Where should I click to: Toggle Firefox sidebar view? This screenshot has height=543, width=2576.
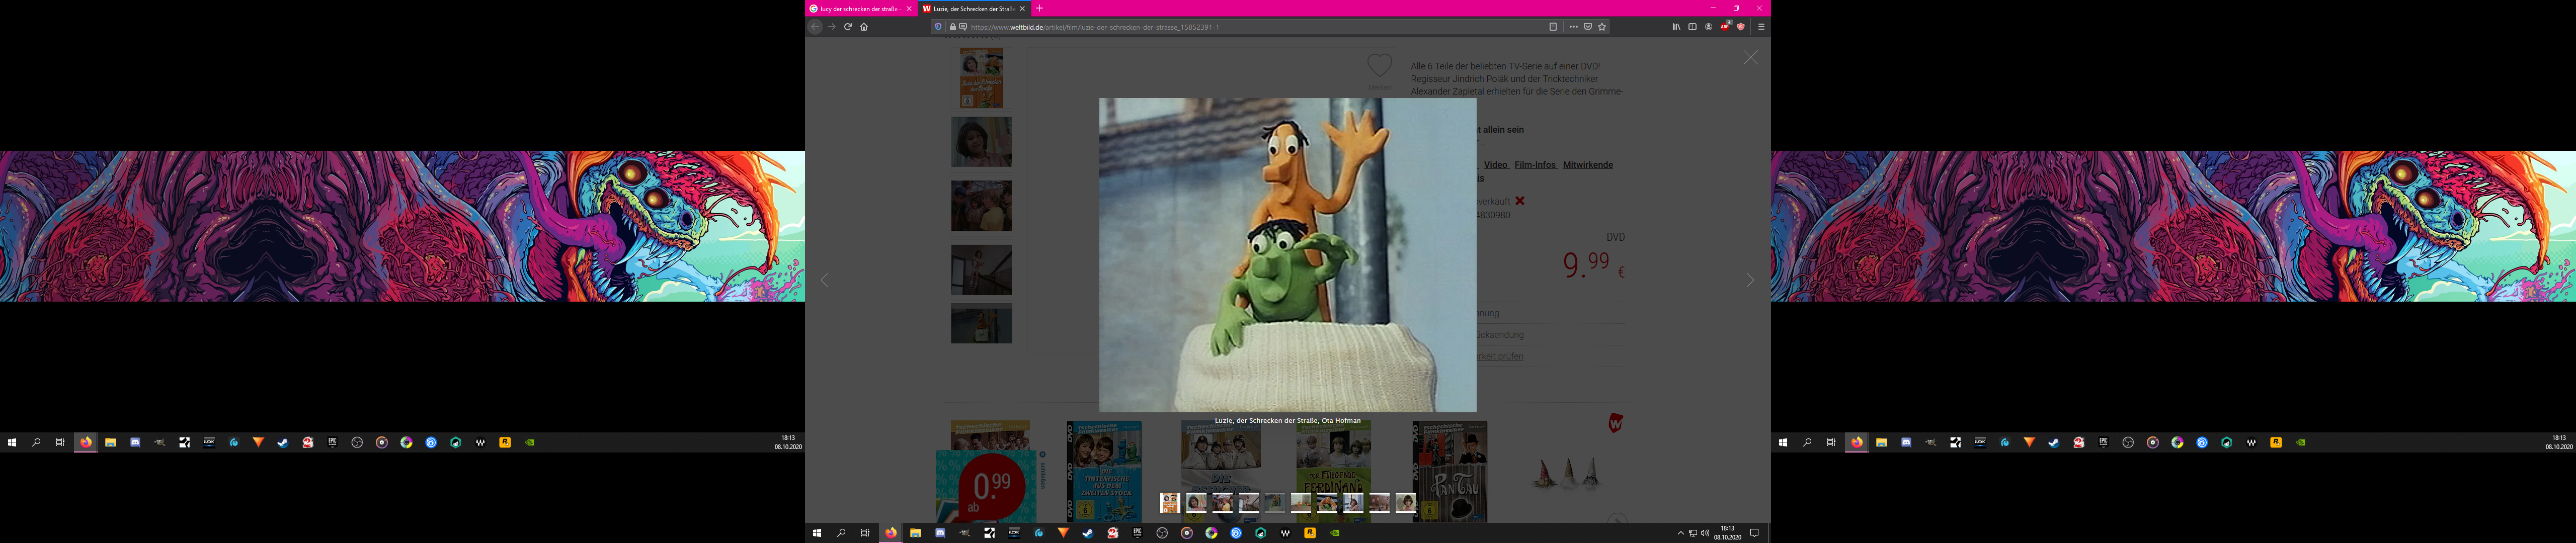(1692, 27)
